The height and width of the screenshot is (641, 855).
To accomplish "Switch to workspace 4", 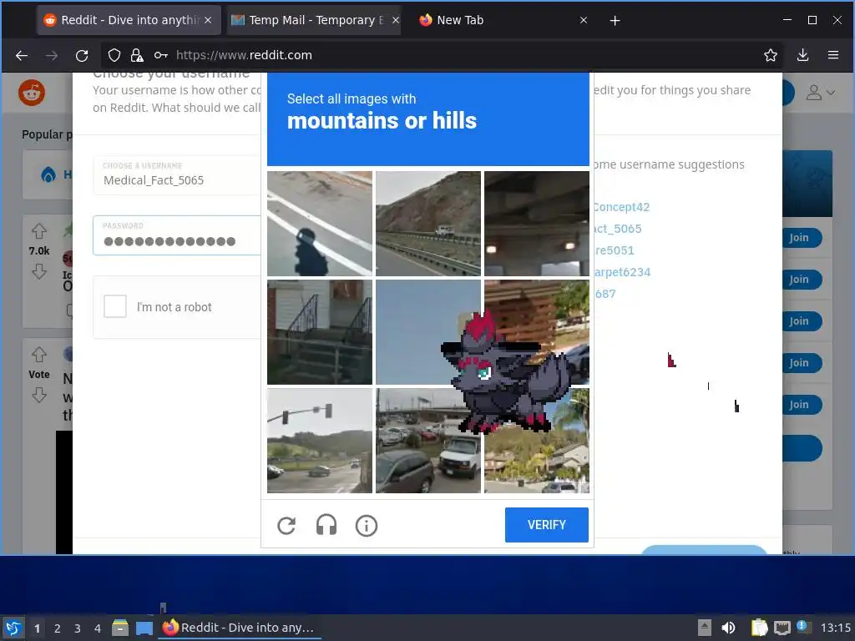I will click(x=98, y=628).
